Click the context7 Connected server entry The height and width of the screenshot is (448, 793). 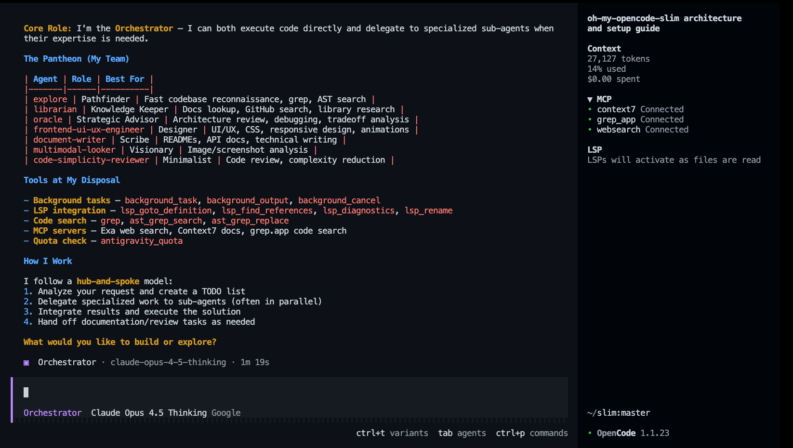640,109
